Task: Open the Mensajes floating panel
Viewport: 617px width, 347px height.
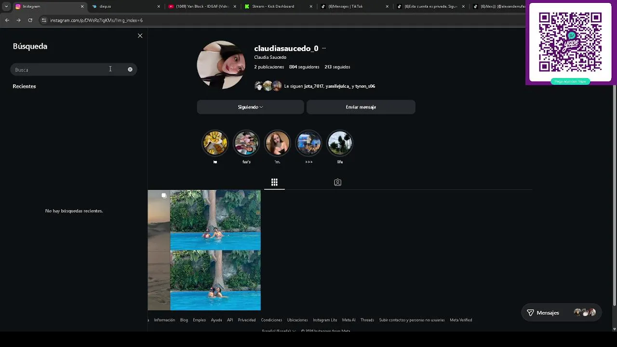Action: [561, 313]
